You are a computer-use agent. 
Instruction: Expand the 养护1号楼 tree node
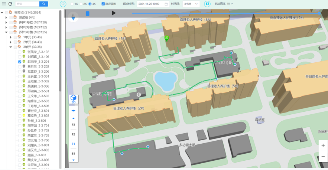coord(6,23)
